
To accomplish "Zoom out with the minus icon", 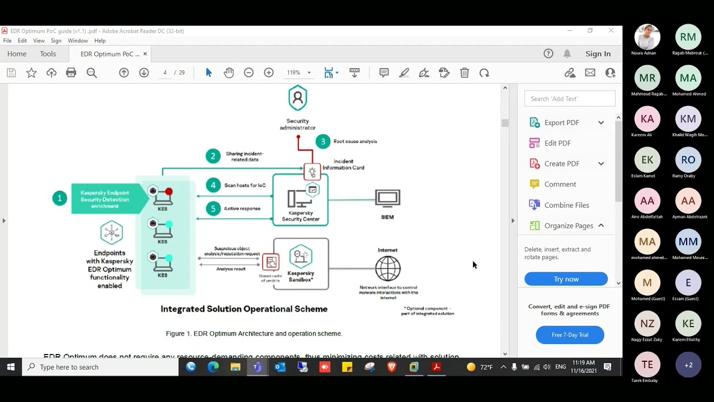I will point(249,73).
